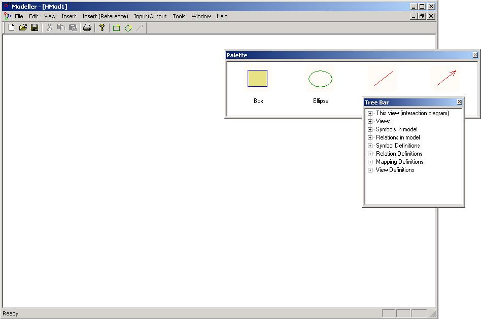Expand the View Definitions node

pyautogui.click(x=370, y=170)
